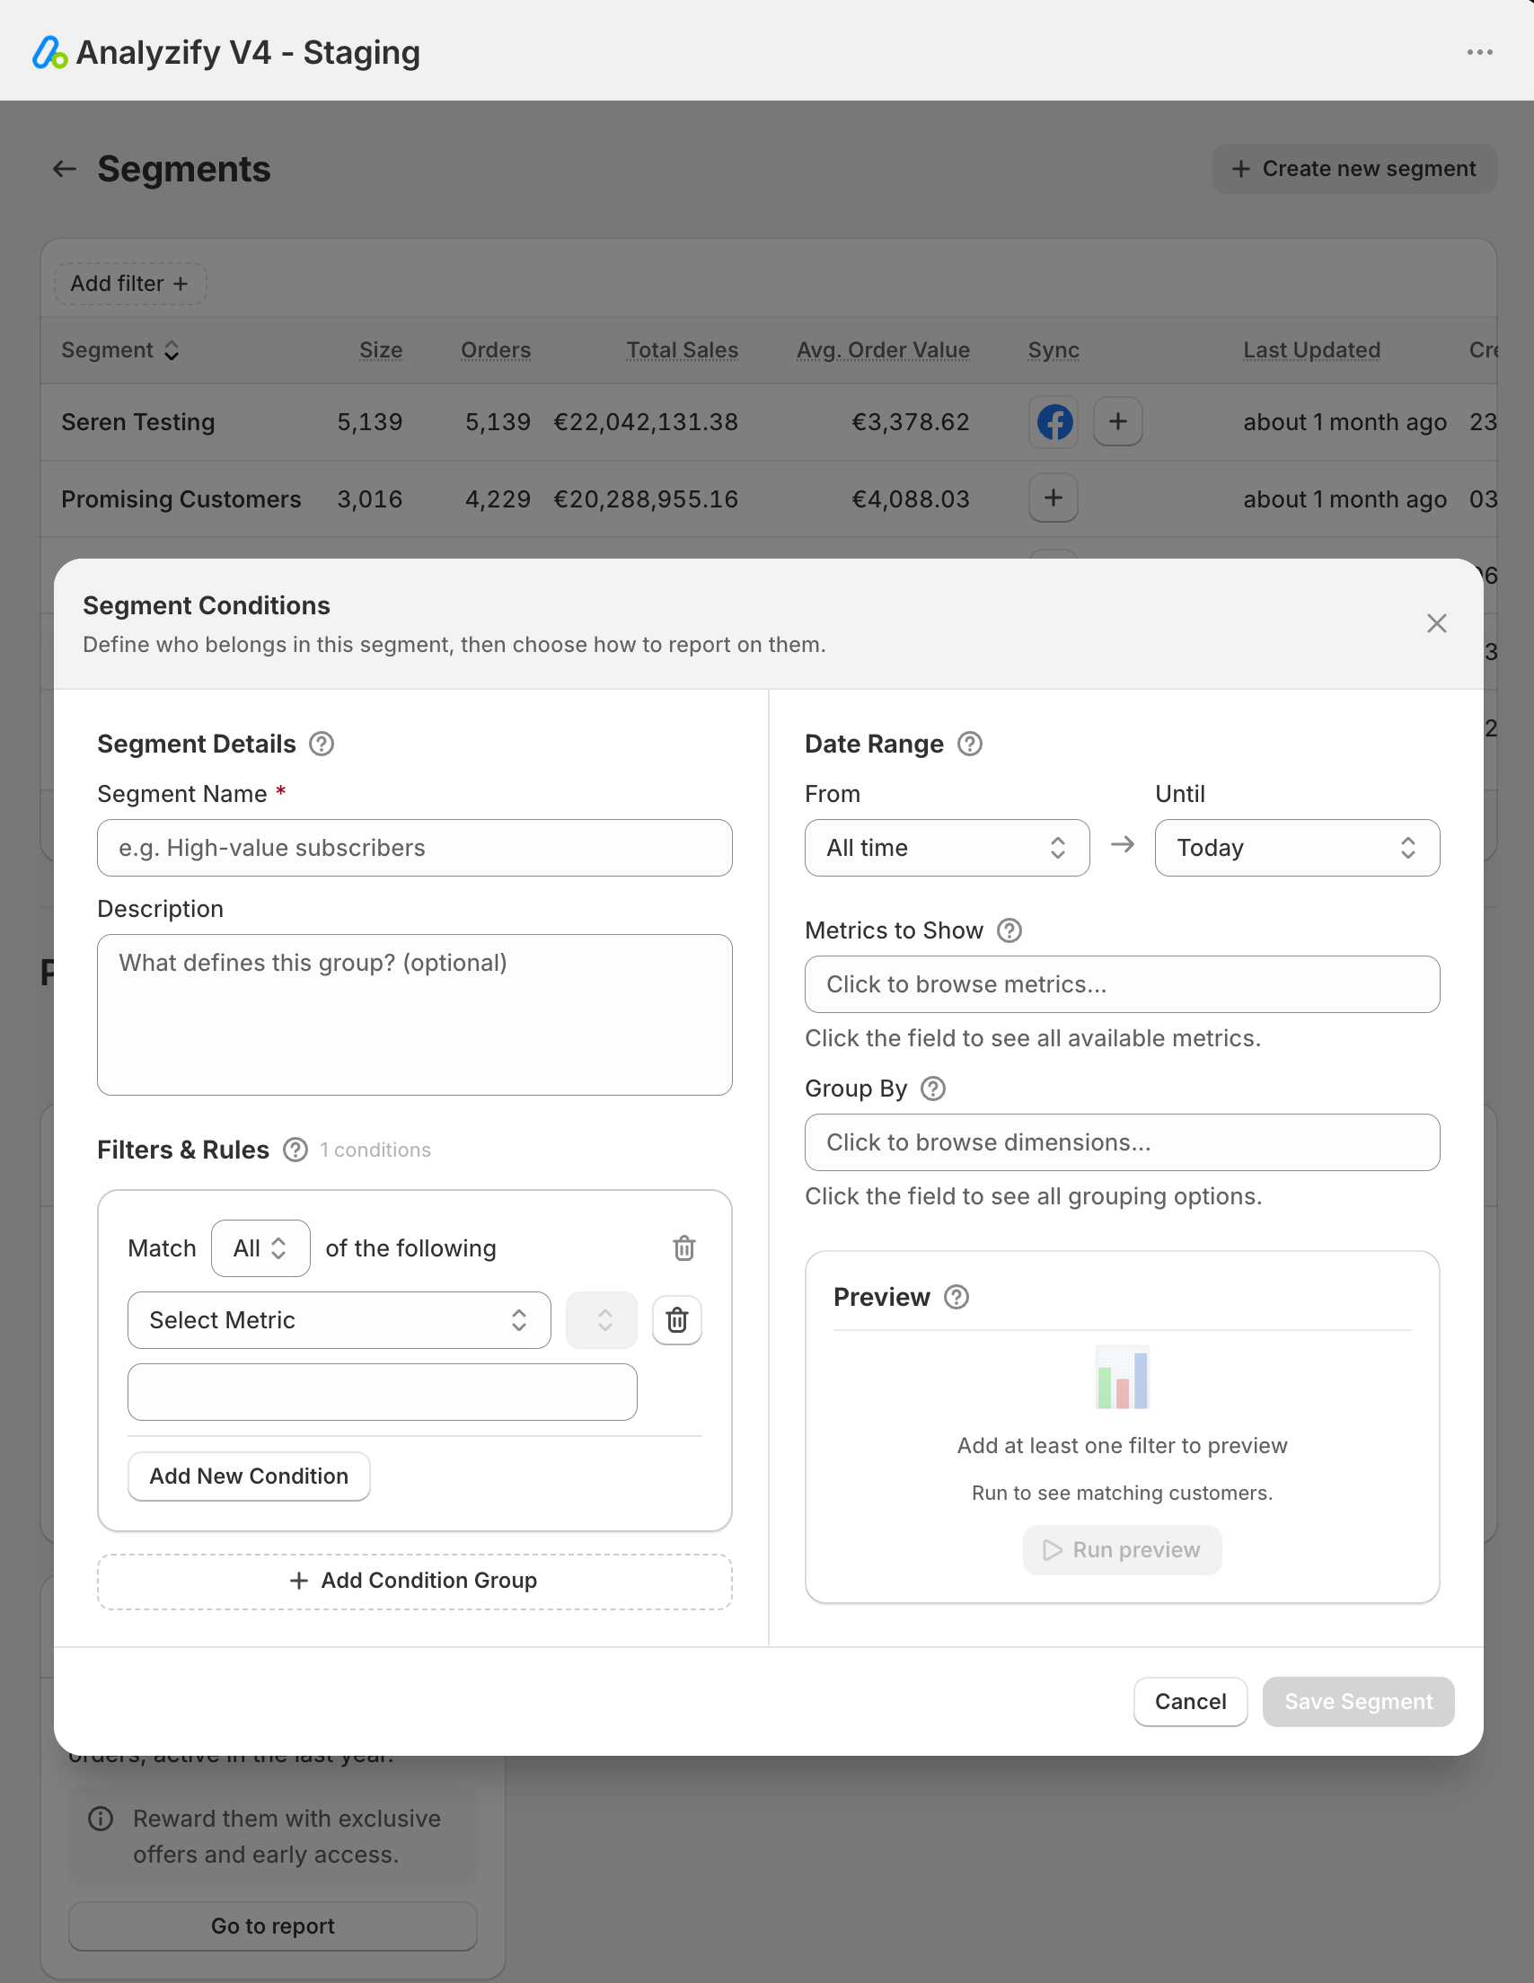Click the Facebook sync icon for Seren Testing
The width and height of the screenshot is (1534, 1983).
tap(1054, 422)
